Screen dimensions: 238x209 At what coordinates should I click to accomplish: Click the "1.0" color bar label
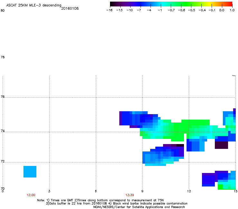click(x=232, y=10)
